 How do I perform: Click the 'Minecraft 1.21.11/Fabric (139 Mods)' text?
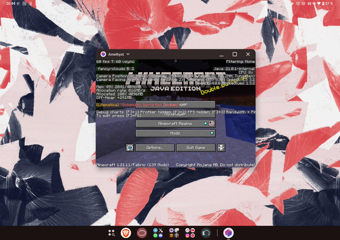click(133, 165)
